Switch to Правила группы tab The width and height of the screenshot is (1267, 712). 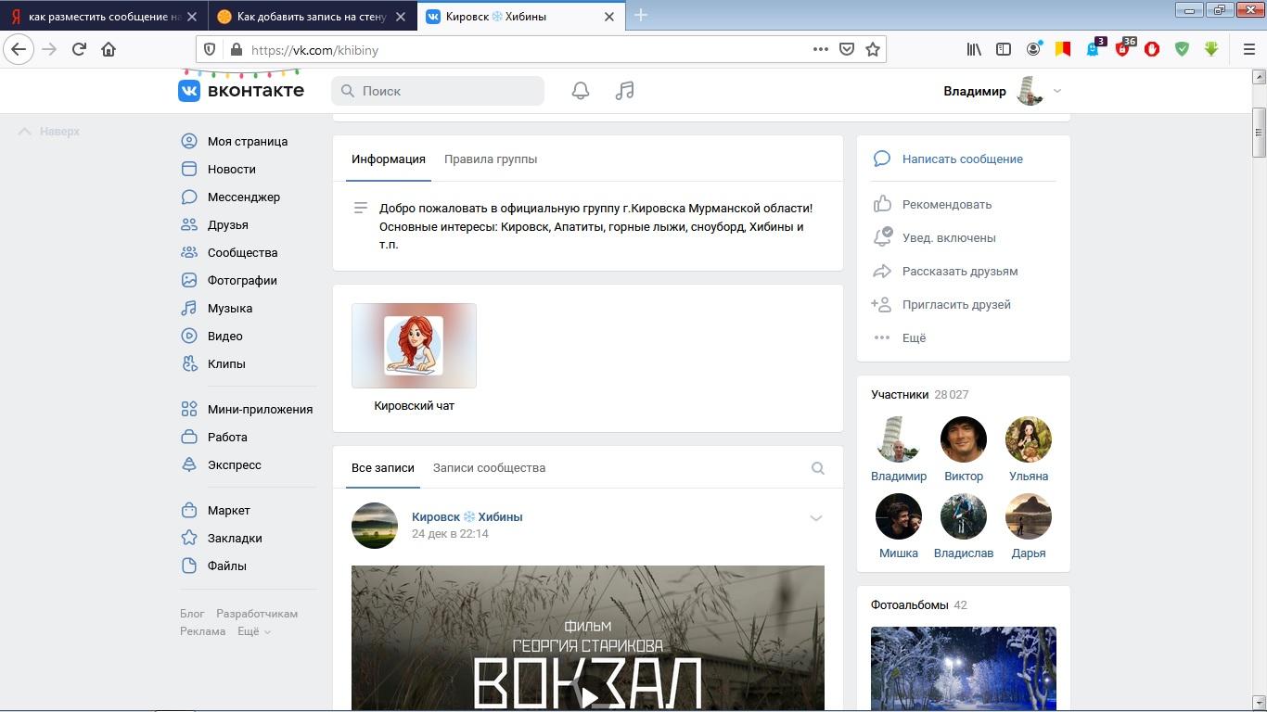(x=491, y=159)
